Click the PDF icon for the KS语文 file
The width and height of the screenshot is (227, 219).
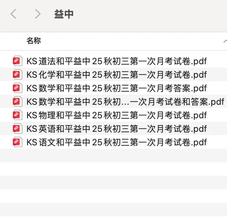(18, 142)
